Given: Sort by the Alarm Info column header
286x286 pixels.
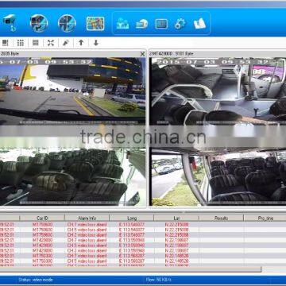Looking at the screenshot, I should [x=87, y=218].
